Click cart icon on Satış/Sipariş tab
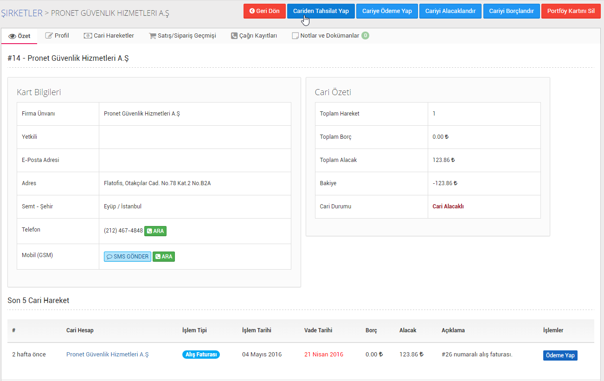The width and height of the screenshot is (604, 381). point(153,36)
